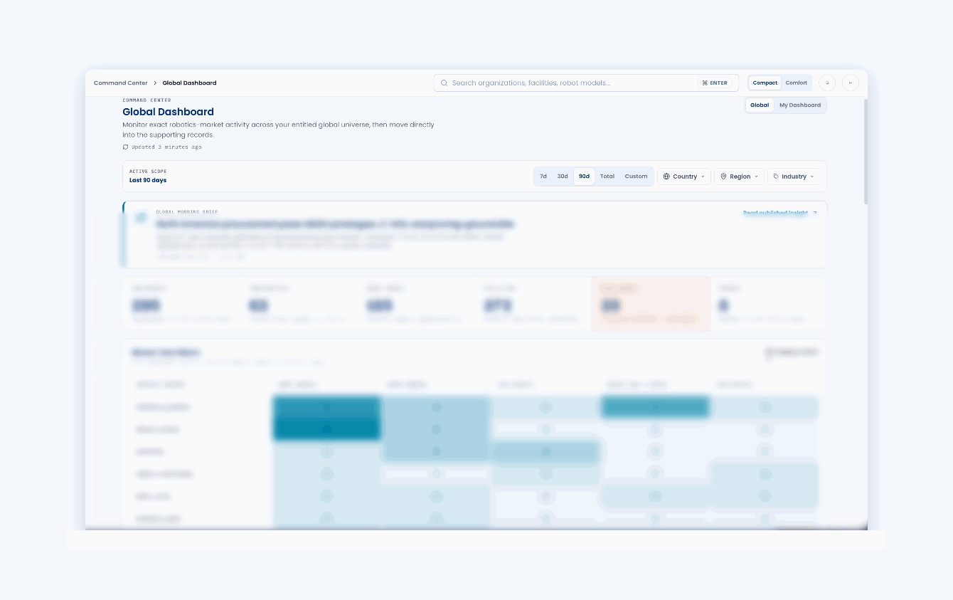Switch to the Global tab
The height and width of the screenshot is (600, 953).
(x=760, y=105)
